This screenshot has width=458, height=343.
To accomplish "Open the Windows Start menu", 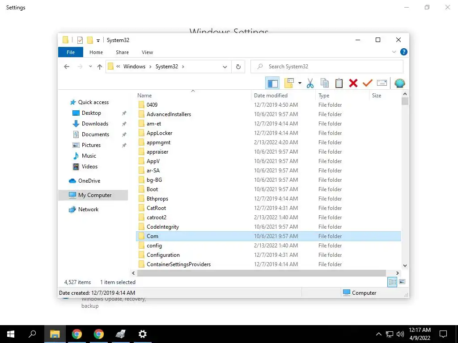I will coord(11,334).
